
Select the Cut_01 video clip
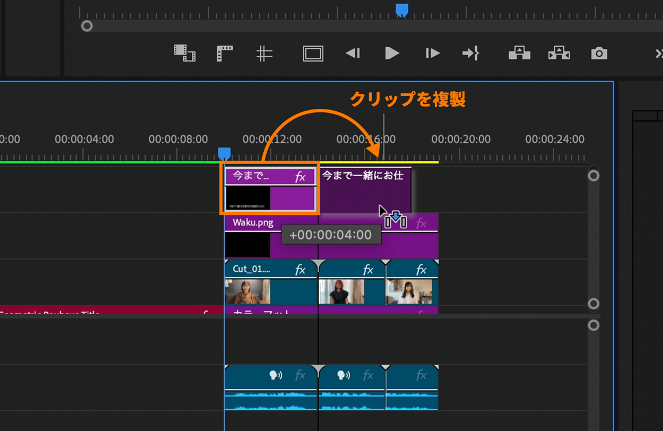[271, 282]
